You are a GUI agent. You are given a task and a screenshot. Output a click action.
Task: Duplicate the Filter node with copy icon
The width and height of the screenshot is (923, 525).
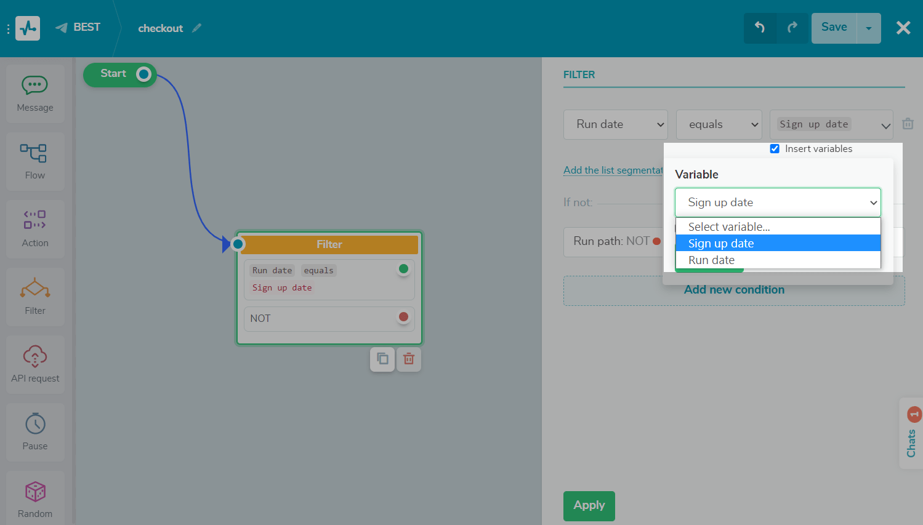[x=382, y=359]
